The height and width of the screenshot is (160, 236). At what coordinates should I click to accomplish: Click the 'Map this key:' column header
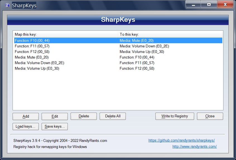tap(66, 35)
